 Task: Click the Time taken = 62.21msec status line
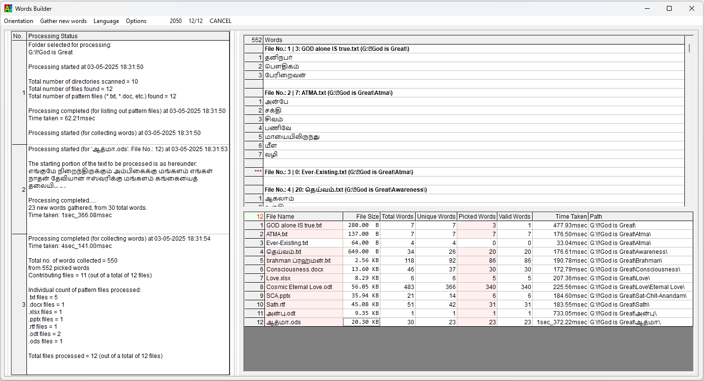click(x=62, y=118)
